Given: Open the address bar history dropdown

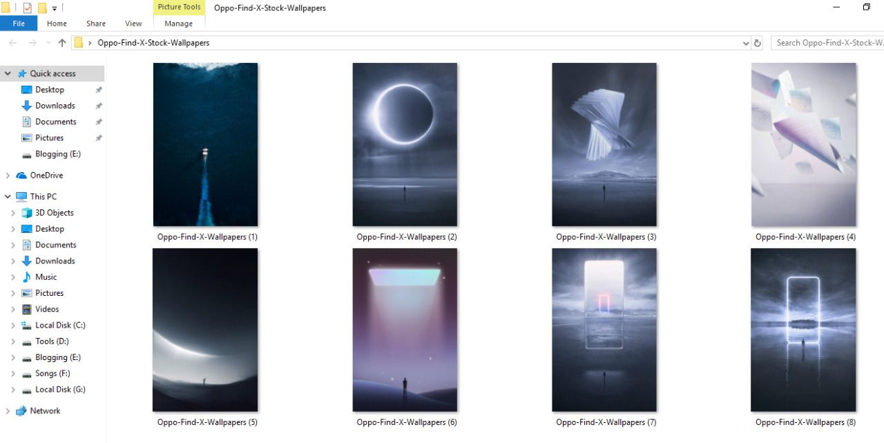Looking at the screenshot, I should coord(745,43).
